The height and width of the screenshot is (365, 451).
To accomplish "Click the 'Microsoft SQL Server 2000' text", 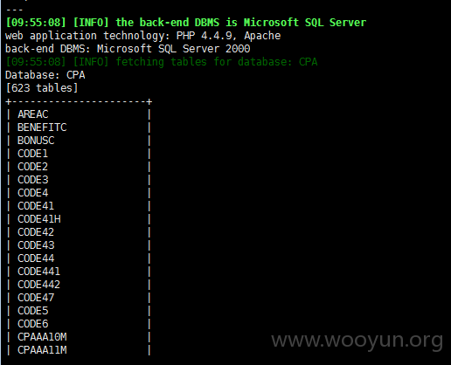I will (173, 49).
